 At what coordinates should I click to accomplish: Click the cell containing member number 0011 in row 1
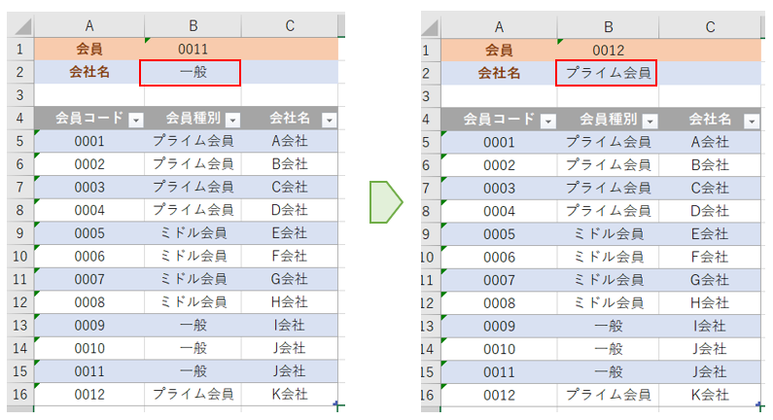coord(193,49)
